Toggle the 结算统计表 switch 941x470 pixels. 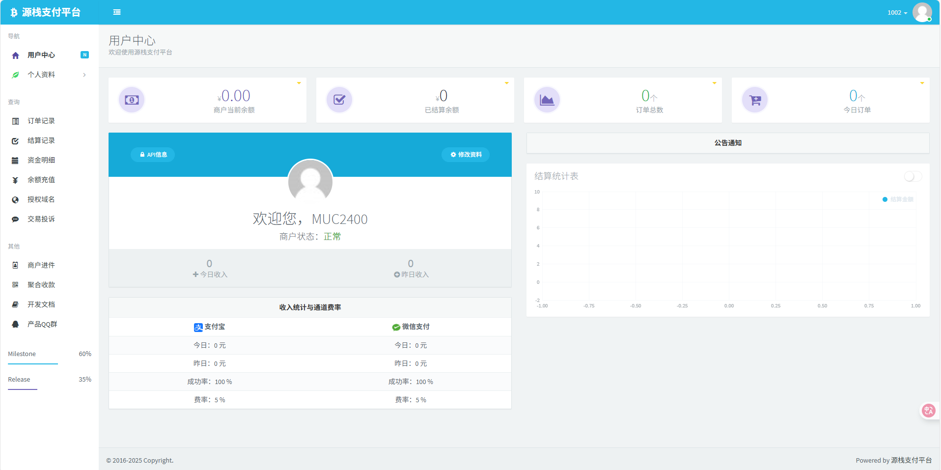913,176
